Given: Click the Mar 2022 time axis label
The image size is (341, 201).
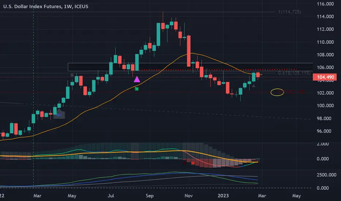Looking at the screenshot, I should [x=37, y=196].
